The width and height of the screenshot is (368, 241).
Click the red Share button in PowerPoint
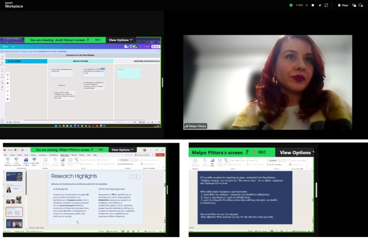[159, 155]
